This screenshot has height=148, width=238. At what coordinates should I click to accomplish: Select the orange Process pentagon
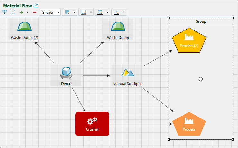[x=189, y=124]
